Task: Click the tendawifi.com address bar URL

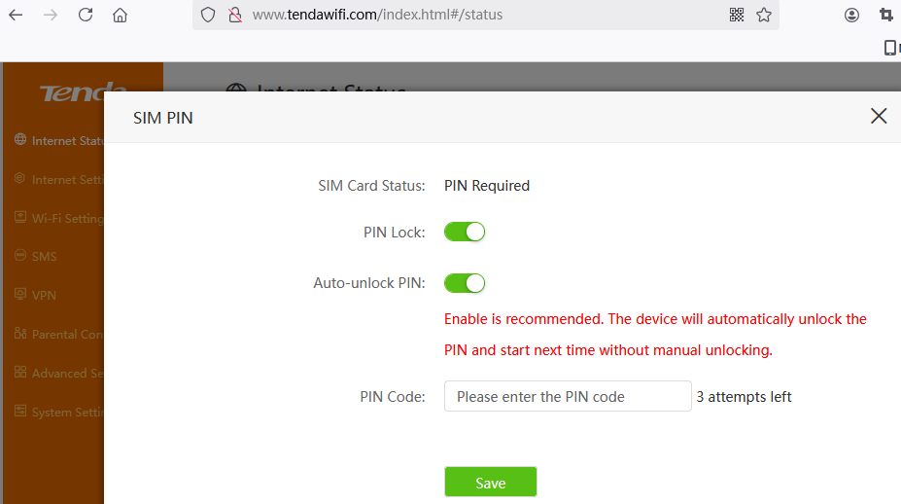Action: tap(377, 15)
